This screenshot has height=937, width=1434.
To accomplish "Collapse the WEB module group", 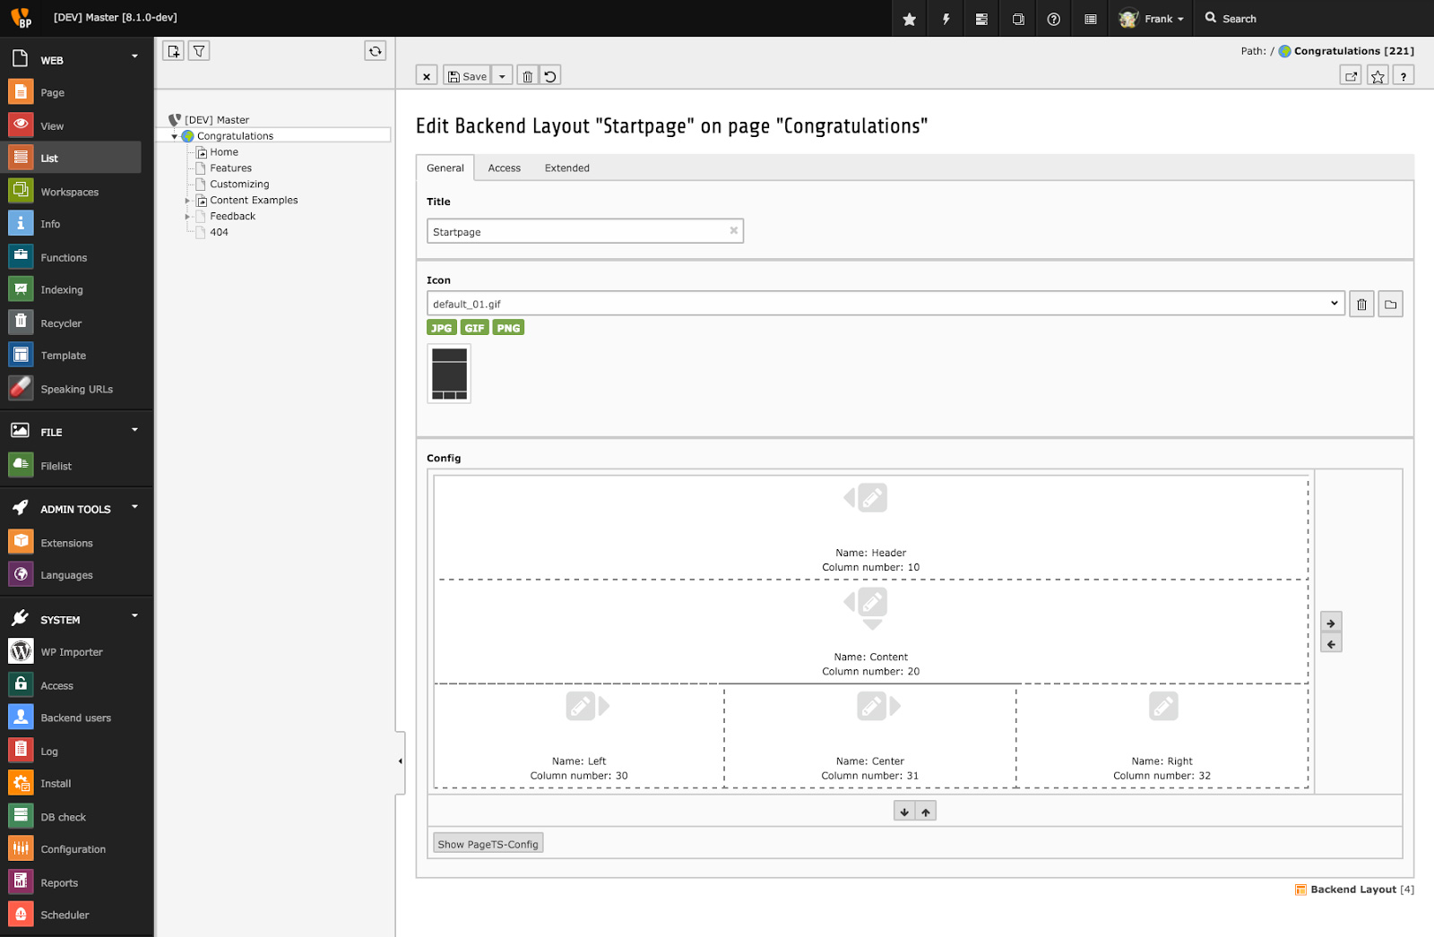I will [x=135, y=56].
